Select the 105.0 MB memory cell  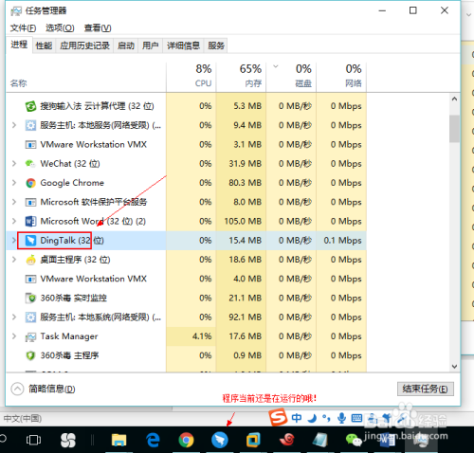pyautogui.click(x=241, y=221)
